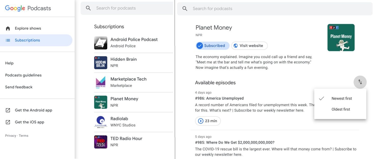The width and height of the screenshot is (378, 159).
Task: Select Subscriptions in the left navigation
Action: (x=27, y=40)
